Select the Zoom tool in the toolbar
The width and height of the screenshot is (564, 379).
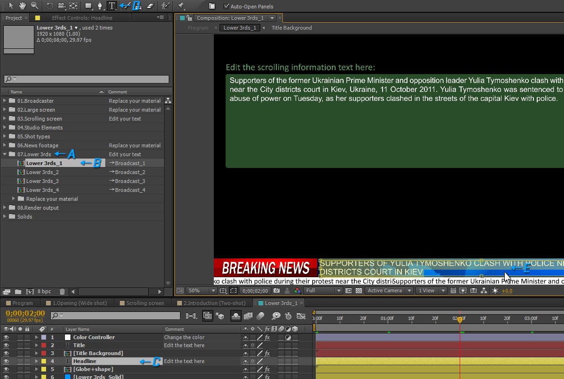35,6
